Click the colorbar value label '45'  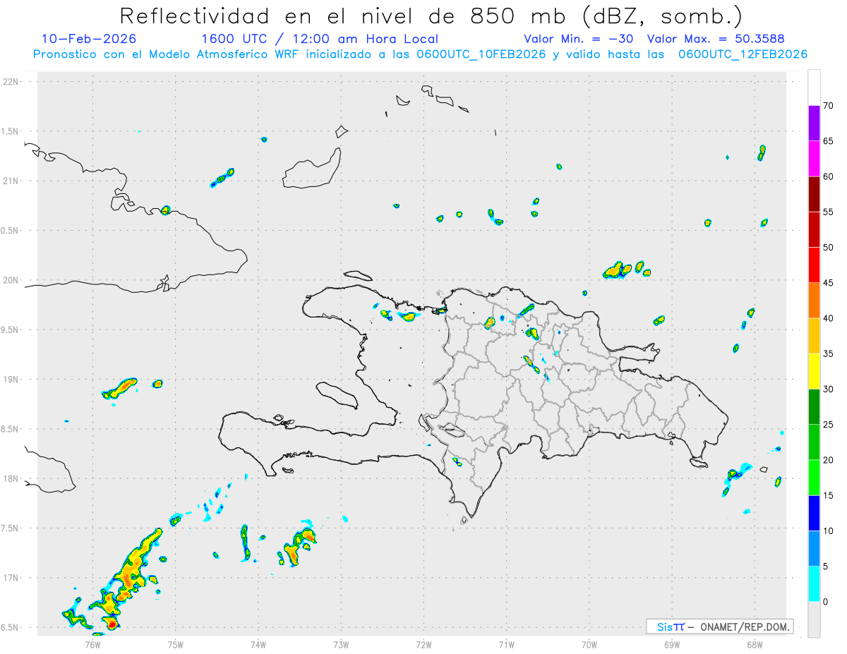coord(829,283)
